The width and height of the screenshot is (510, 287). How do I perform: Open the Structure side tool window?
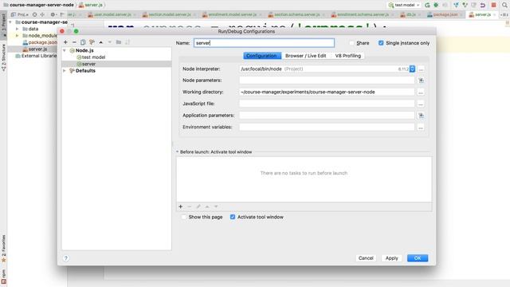(x=3, y=58)
